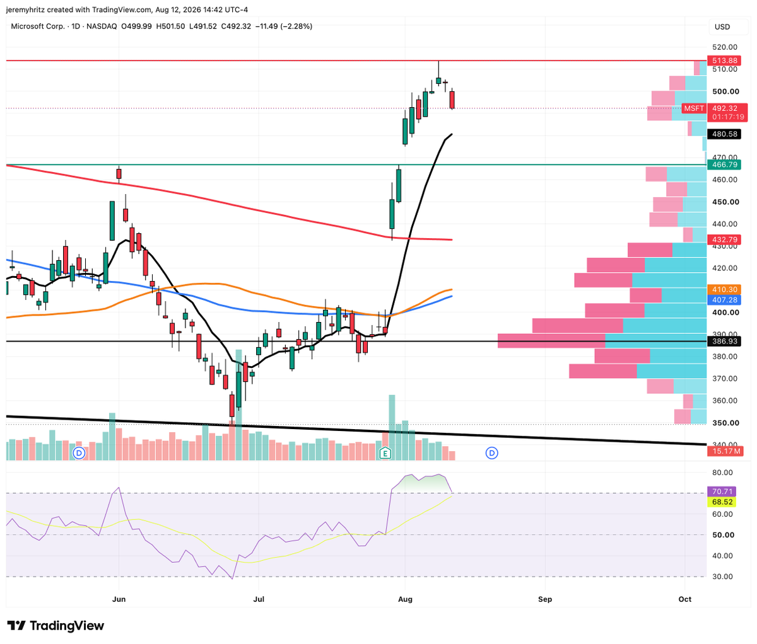
Task: Click the 520.00 price axis label
Action: [x=725, y=47]
